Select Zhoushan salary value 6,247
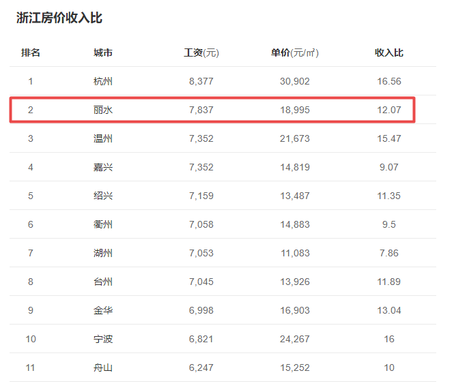The image size is (454, 390). tap(201, 367)
